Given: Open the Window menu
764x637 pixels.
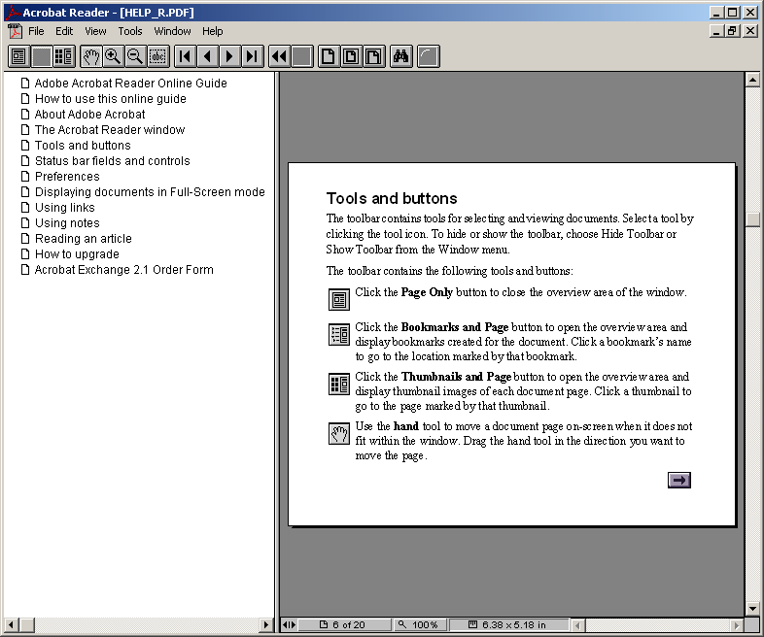Looking at the screenshot, I should pyautogui.click(x=172, y=31).
